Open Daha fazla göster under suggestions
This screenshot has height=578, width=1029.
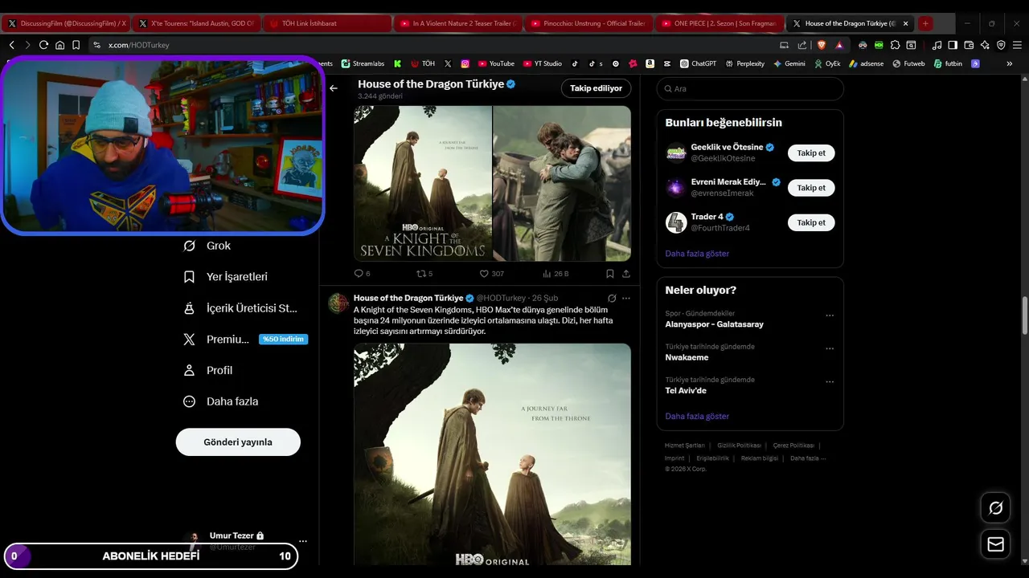697,254
